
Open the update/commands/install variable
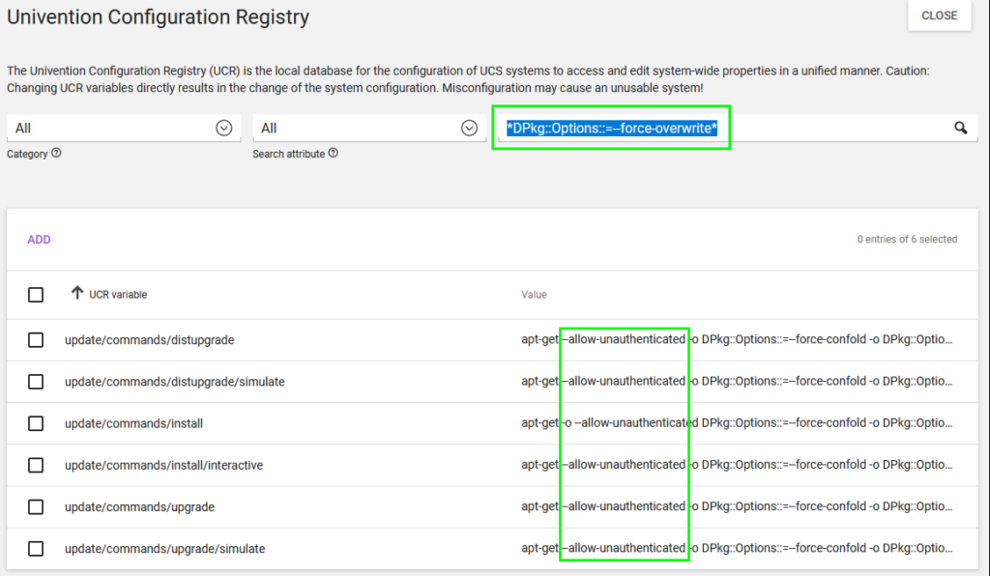tap(133, 423)
